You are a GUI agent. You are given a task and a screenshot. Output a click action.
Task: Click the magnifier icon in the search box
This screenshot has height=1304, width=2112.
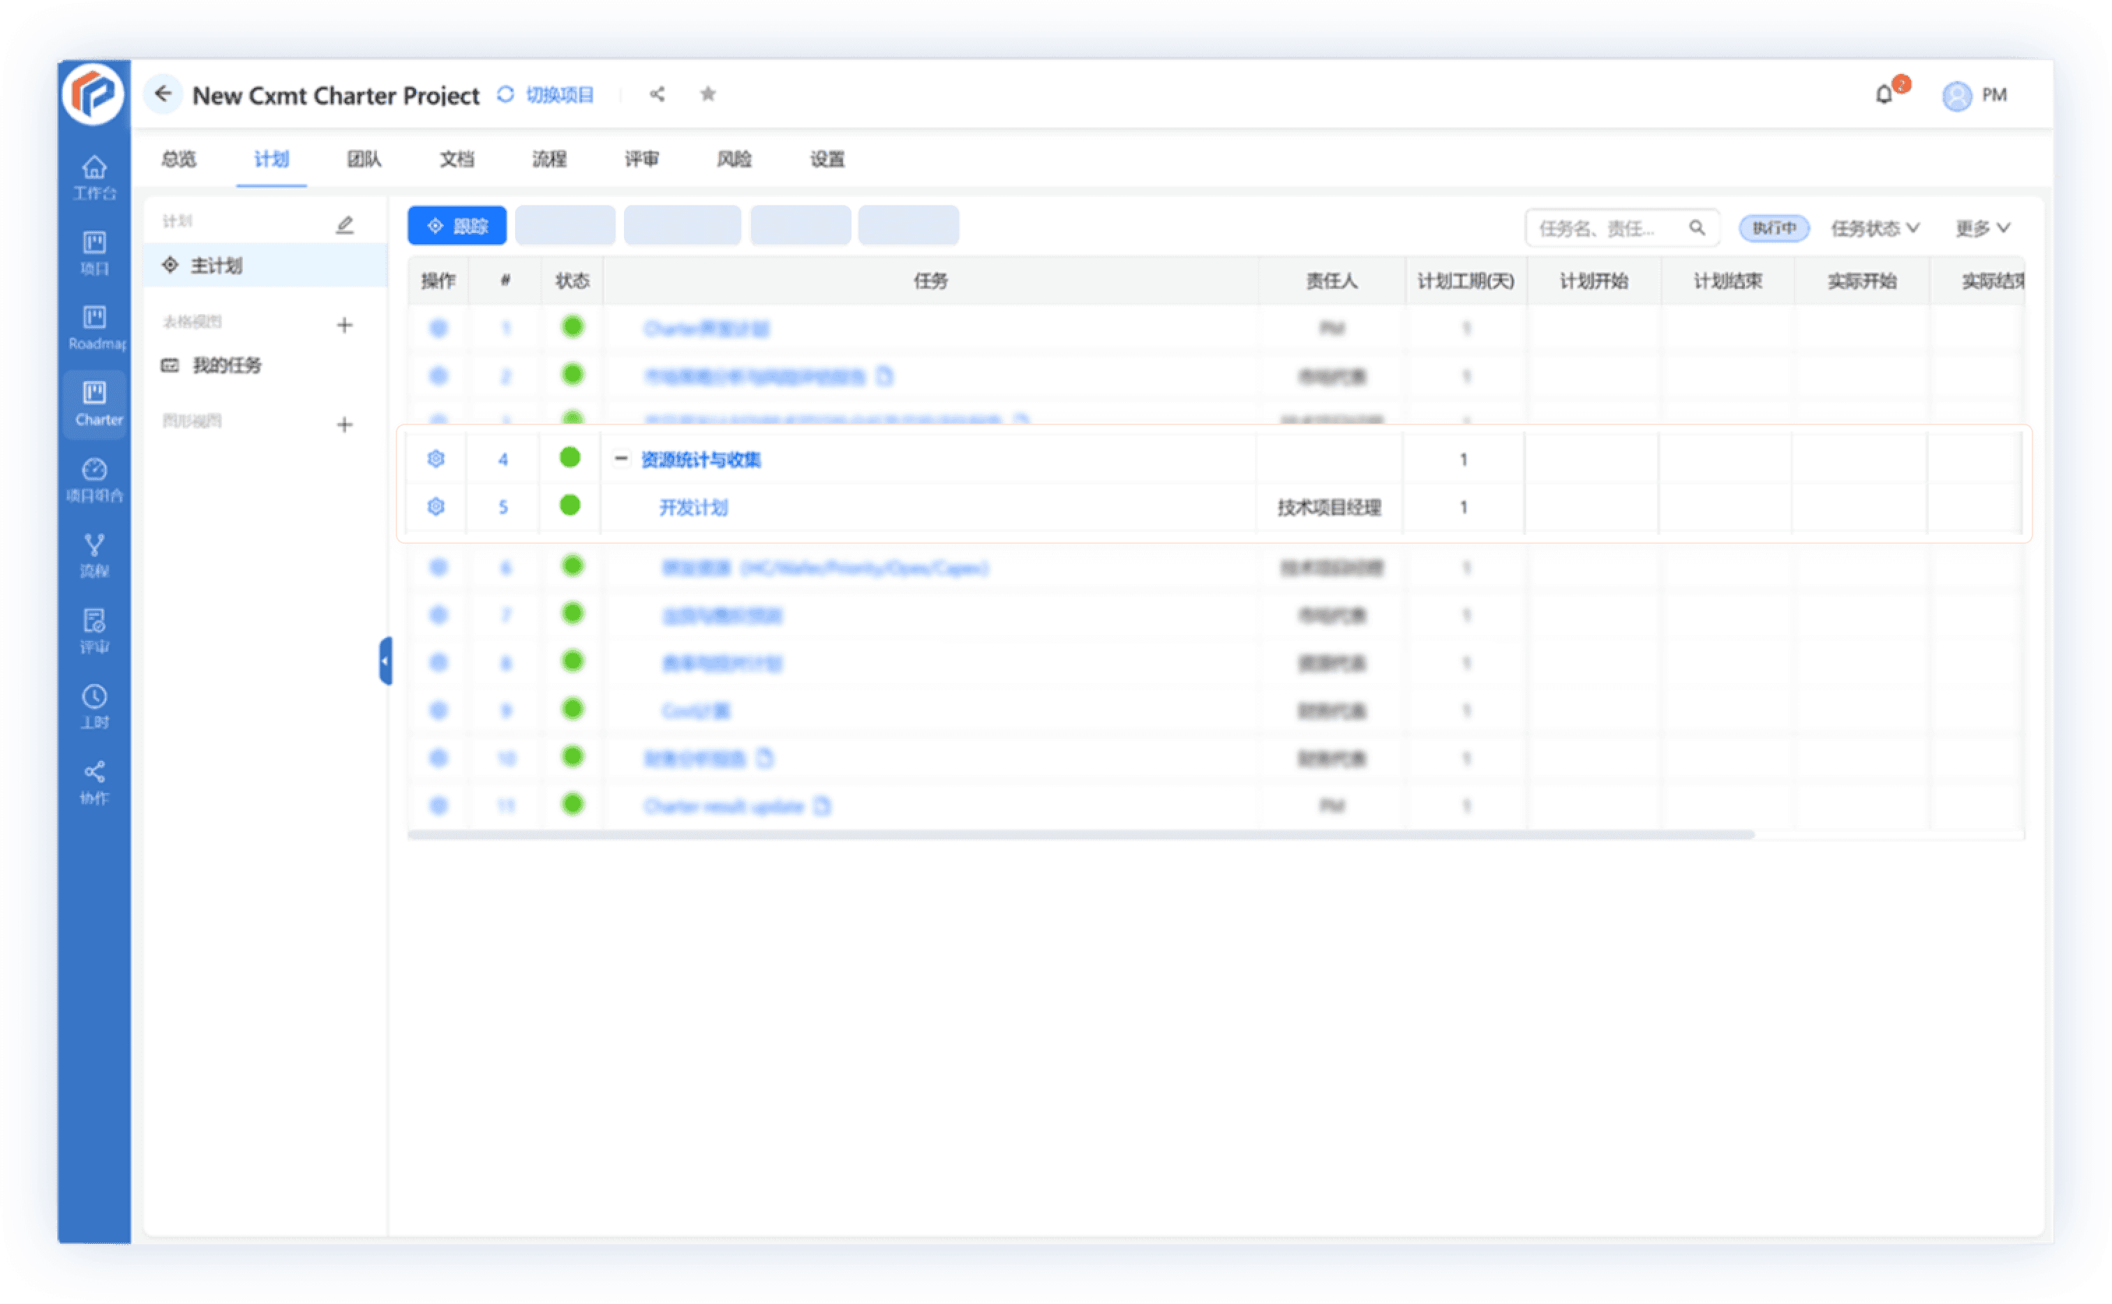1697,228
